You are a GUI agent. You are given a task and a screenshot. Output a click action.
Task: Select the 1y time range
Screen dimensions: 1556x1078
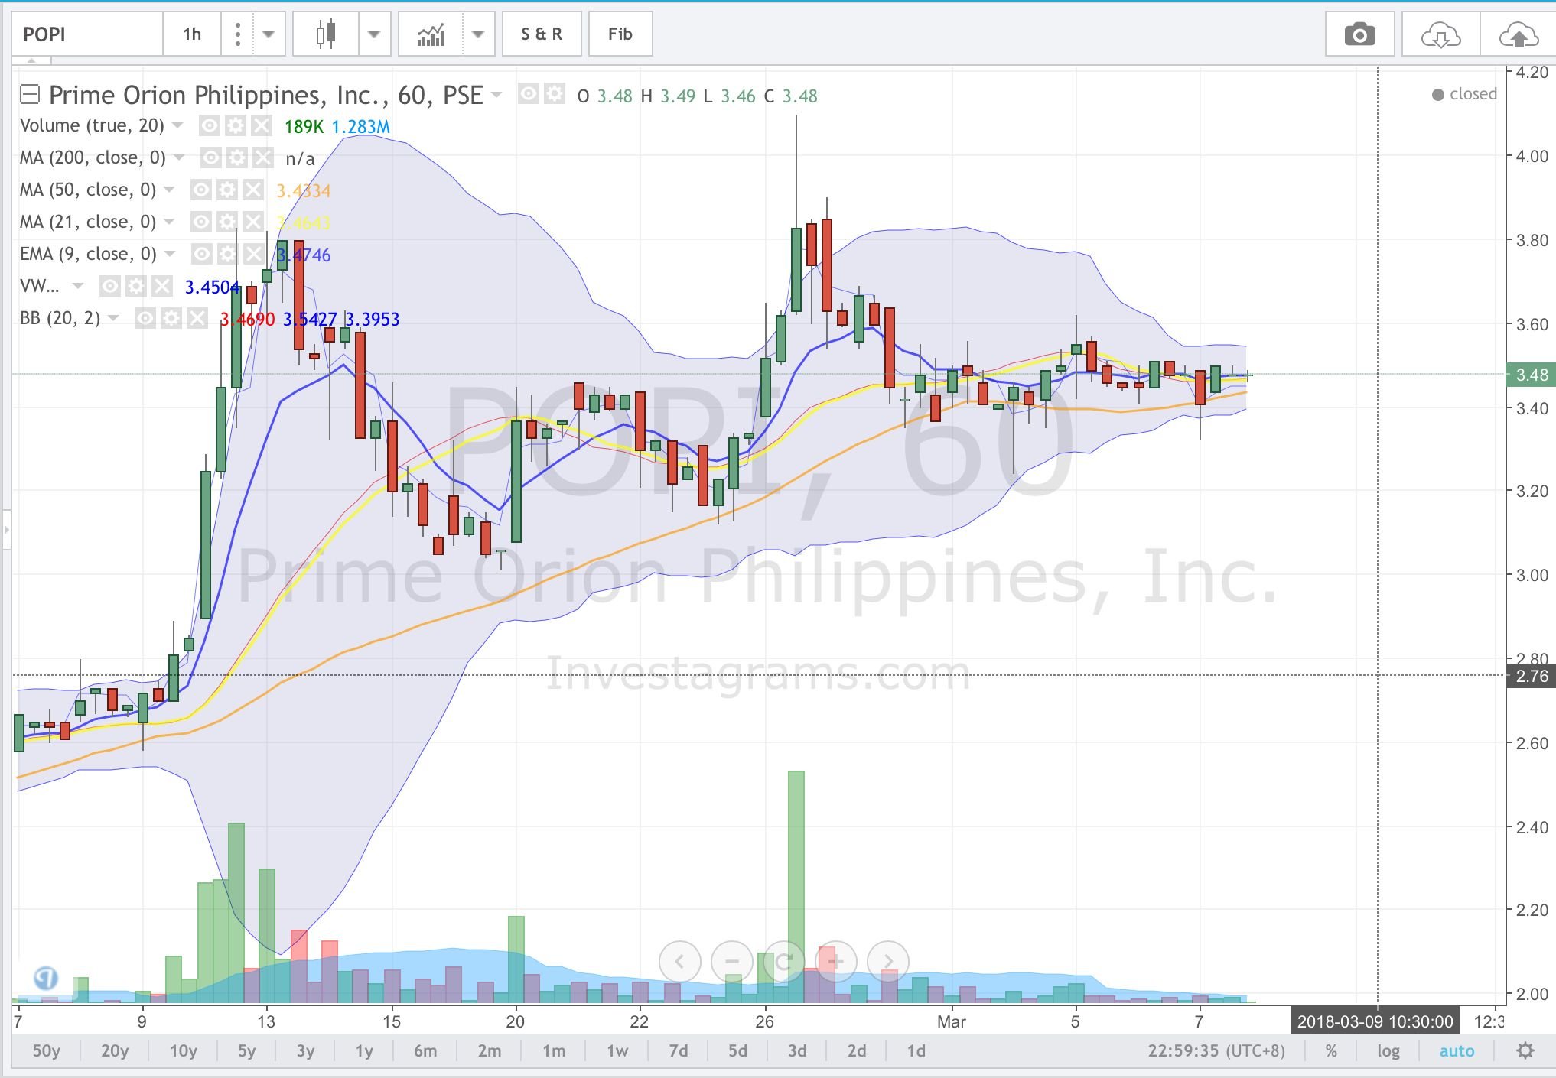pyautogui.click(x=364, y=1051)
